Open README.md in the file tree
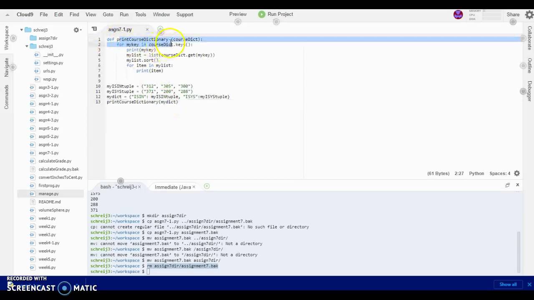This screenshot has height=300, width=534. tap(49, 202)
